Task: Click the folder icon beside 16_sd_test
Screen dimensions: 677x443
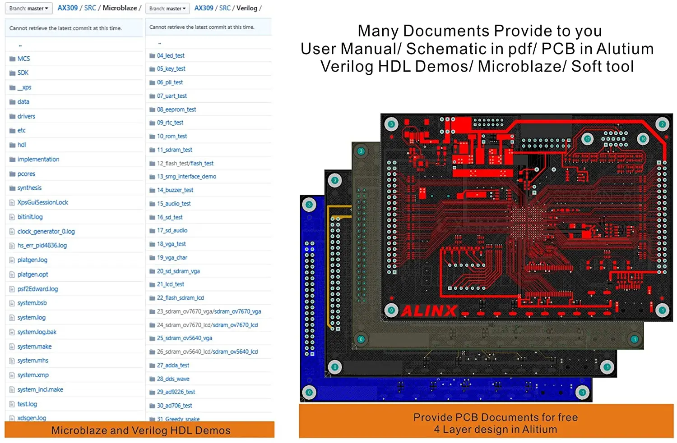Action: 152,217
